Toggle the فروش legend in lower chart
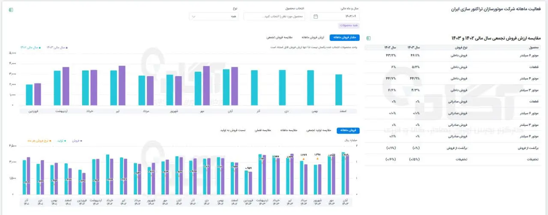This screenshot has width=548, height=215. coord(77,140)
